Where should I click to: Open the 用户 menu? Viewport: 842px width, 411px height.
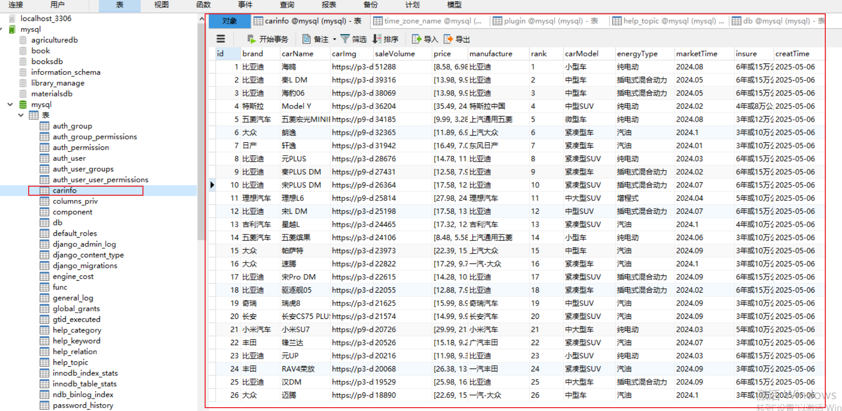(57, 5)
